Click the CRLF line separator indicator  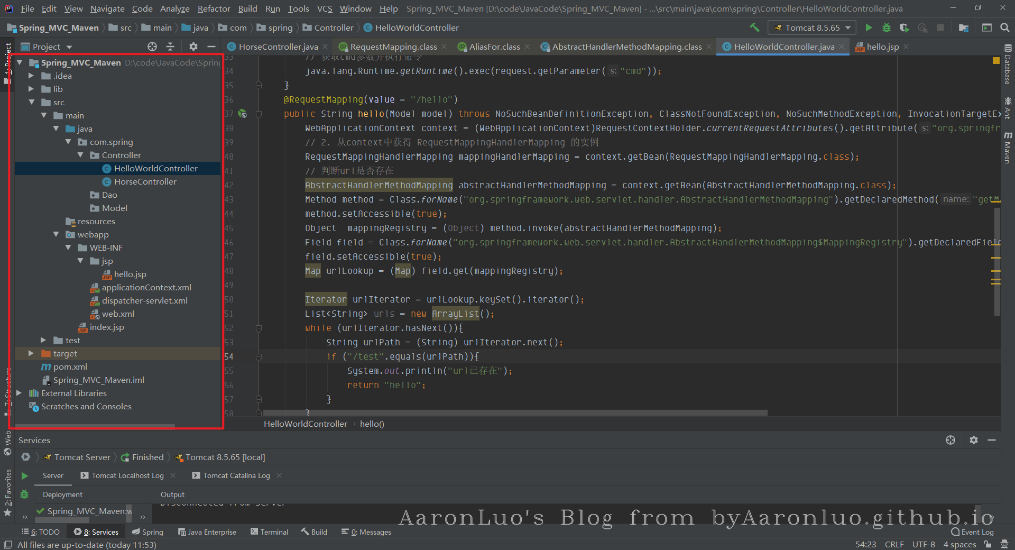coord(894,544)
